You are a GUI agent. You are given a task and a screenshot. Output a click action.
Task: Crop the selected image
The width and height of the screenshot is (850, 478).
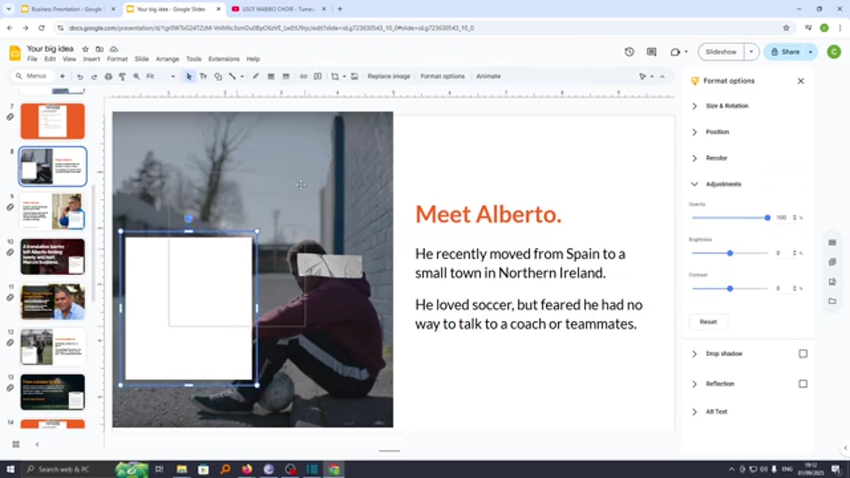(x=335, y=76)
